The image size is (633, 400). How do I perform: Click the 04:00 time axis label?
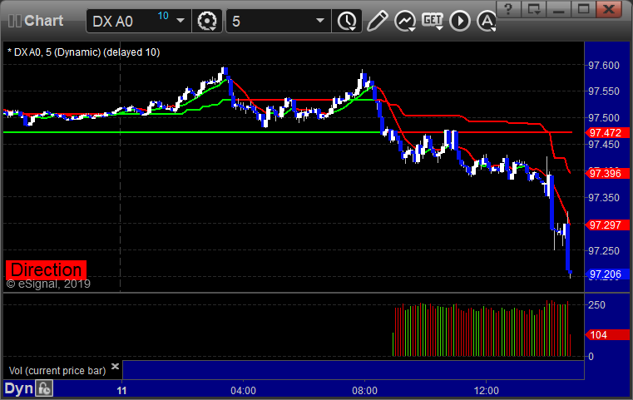(243, 390)
